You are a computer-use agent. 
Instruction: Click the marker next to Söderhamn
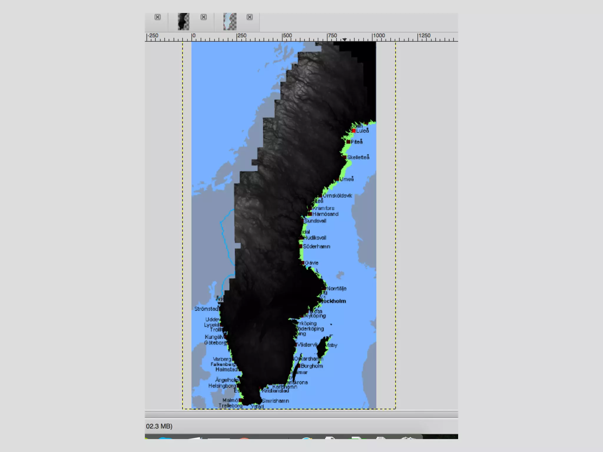click(x=301, y=246)
